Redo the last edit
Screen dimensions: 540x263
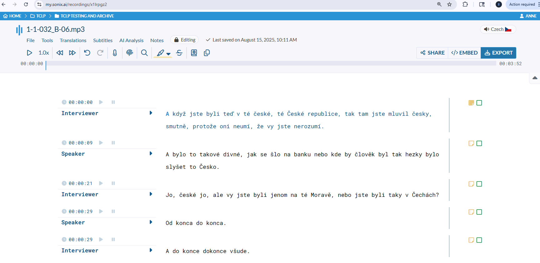[x=100, y=53]
